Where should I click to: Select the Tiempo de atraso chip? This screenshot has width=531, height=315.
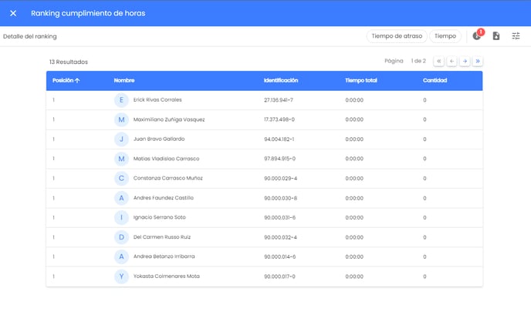[397, 36]
